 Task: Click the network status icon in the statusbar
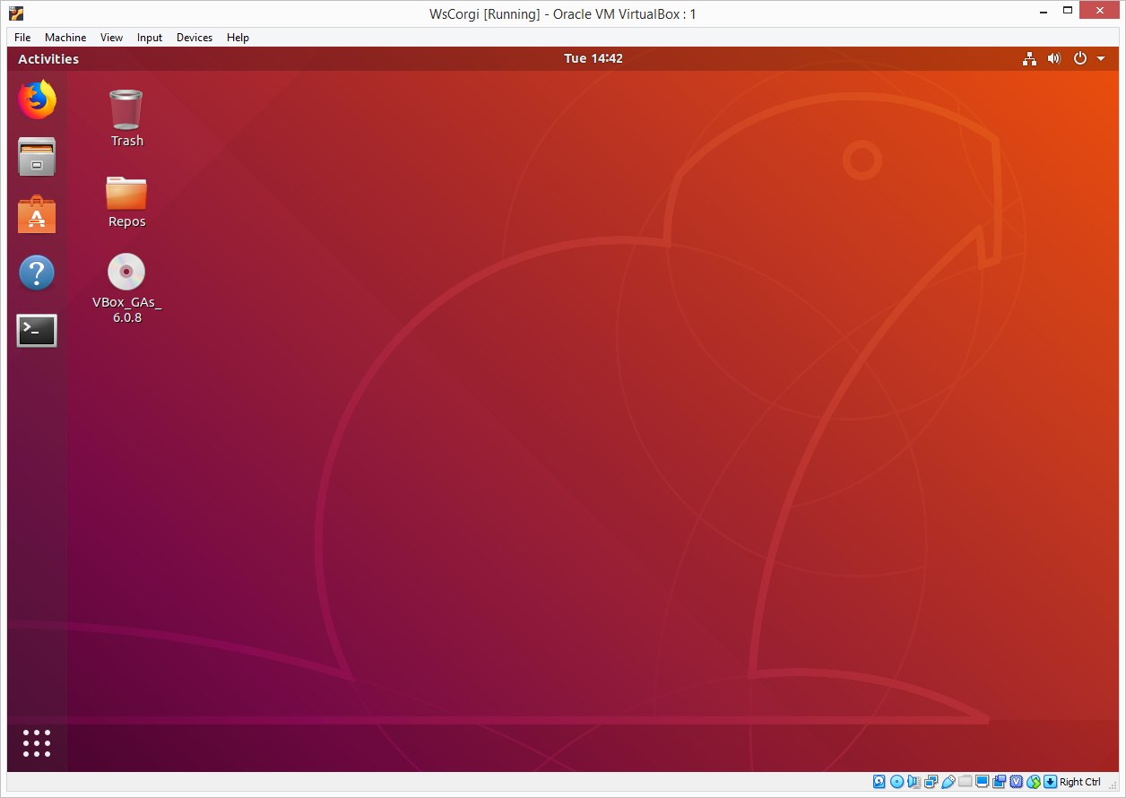click(931, 781)
